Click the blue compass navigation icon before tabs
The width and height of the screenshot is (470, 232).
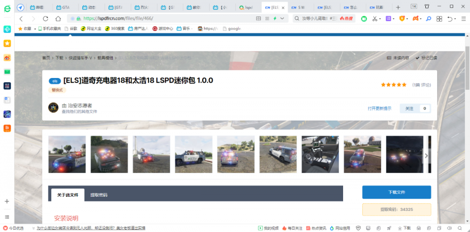click(x=20, y=7)
